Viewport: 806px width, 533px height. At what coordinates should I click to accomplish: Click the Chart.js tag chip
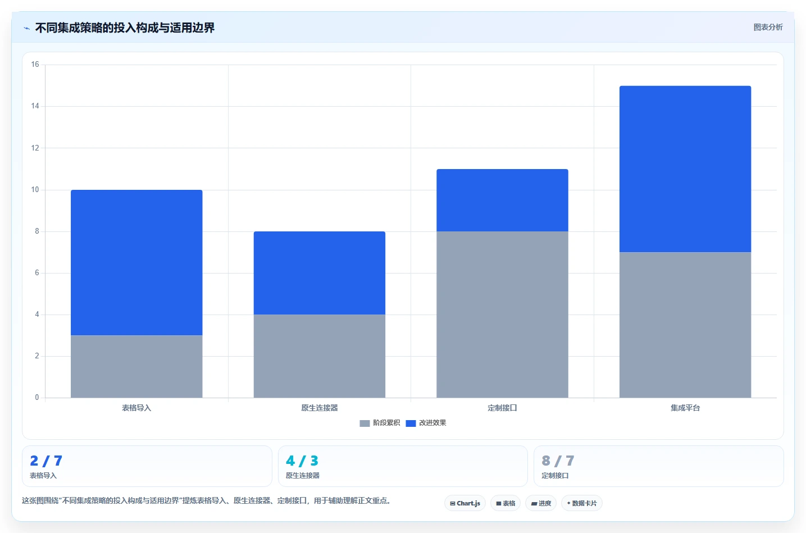point(465,503)
